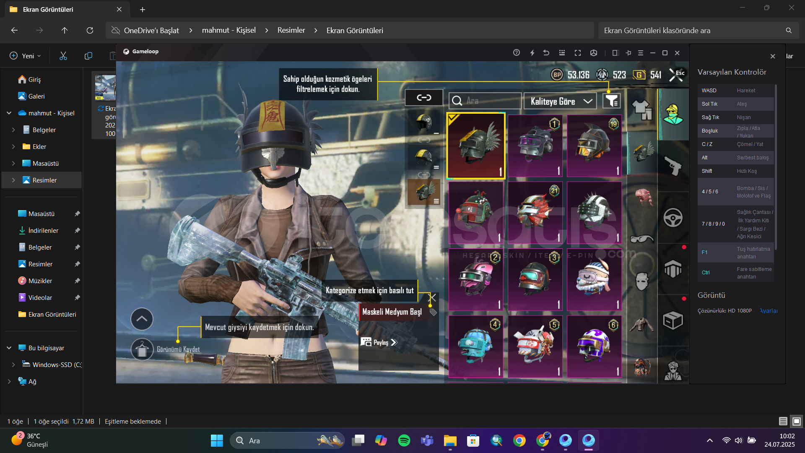Expand the Resimler tree chevron
This screenshot has width=805, height=453.
(x=13, y=180)
